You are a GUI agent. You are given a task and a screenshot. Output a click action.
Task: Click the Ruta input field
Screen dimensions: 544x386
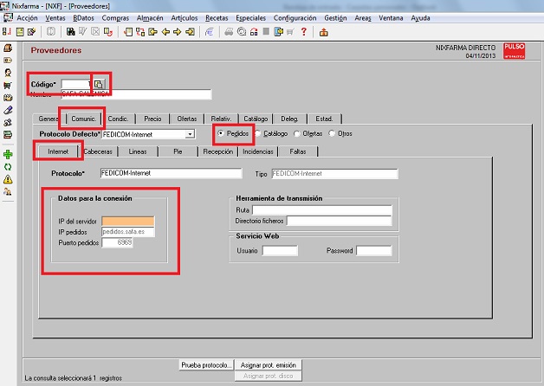pos(322,210)
